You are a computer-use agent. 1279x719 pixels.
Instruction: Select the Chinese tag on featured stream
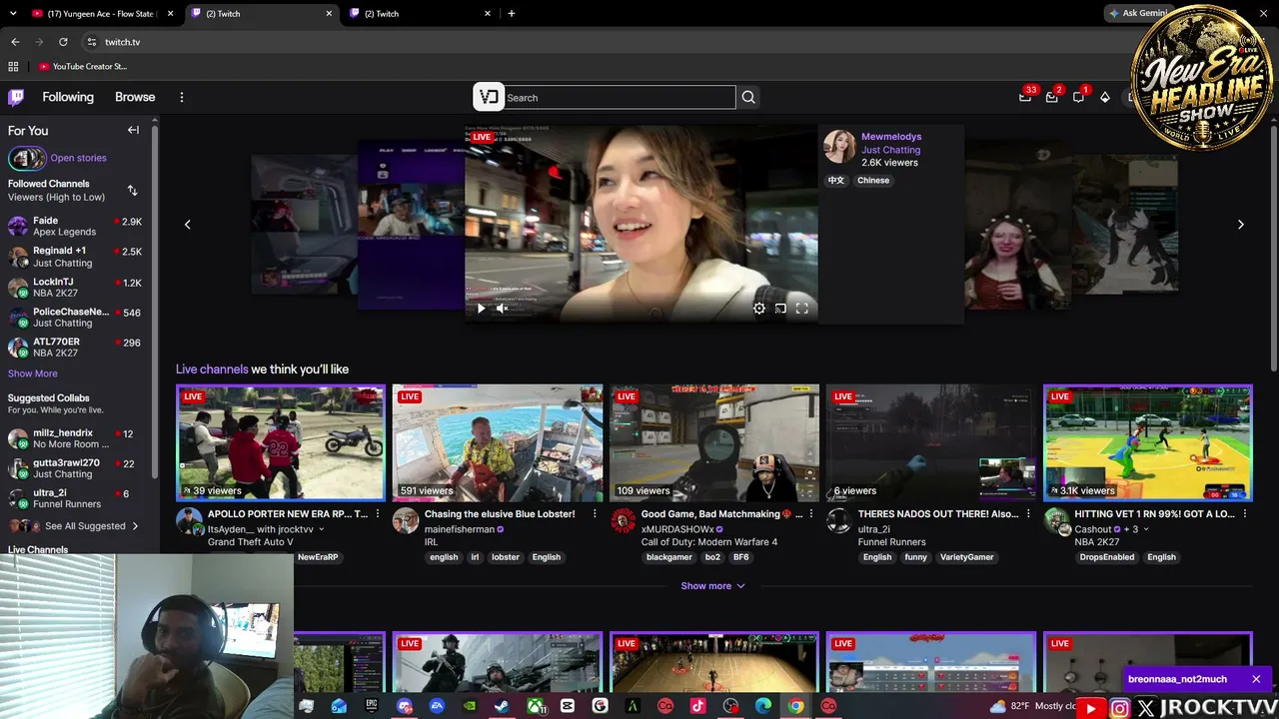[x=873, y=181]
